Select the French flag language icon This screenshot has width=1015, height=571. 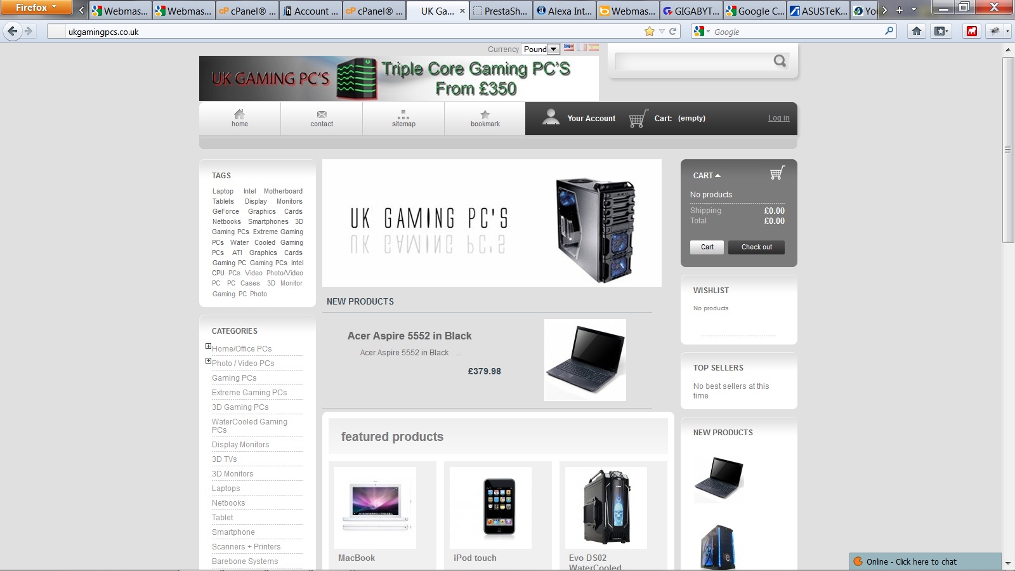tap(581, 48)
